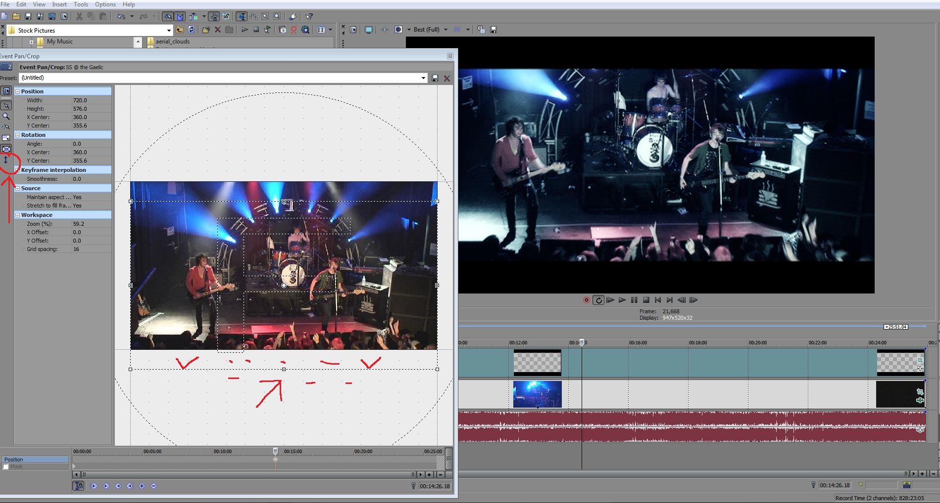This screenshot has width=940, height=503.
Task: Enable the Mask checkbox
Action: pyautogui.click(x=6, y=466)
